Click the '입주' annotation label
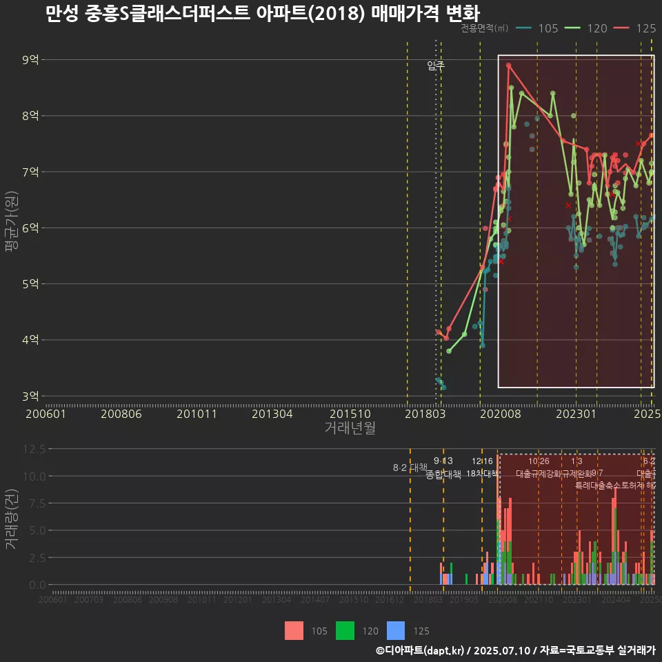The width and height of the screenshot is (662, 662). [436, 66]
